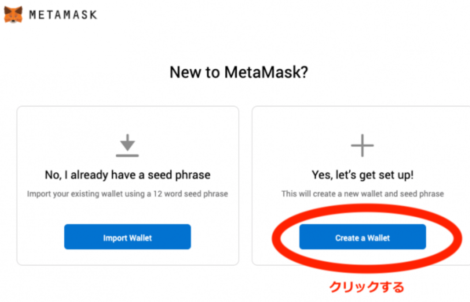Click the import existing wallet description text
This screenshot has width=470, height=302.
click(128, 194)
